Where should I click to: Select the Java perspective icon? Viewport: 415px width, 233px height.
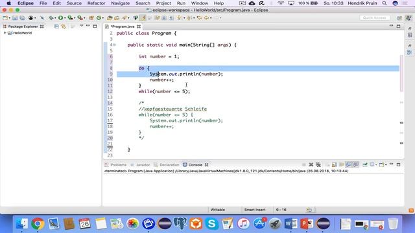409,18
